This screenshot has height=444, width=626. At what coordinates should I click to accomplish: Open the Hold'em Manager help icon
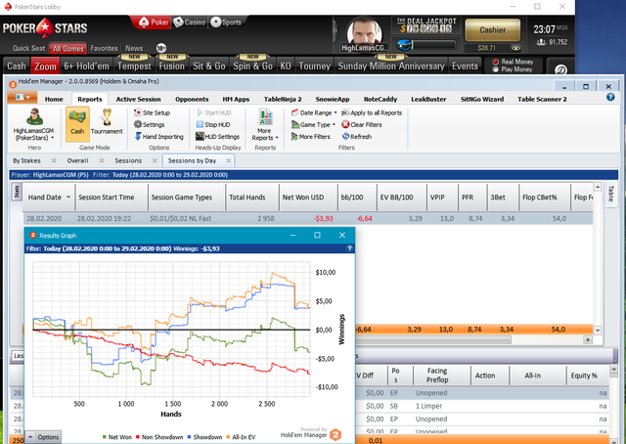click(x=610, y=97)
